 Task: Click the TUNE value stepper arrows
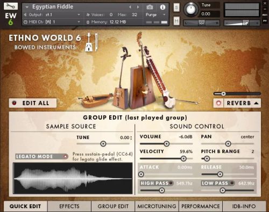[x=131, y=137]
